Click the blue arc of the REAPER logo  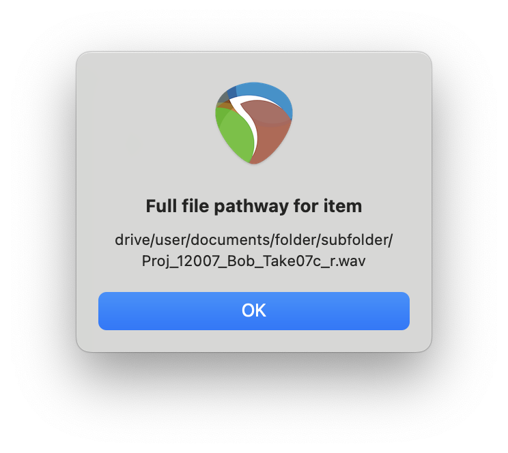266,95
